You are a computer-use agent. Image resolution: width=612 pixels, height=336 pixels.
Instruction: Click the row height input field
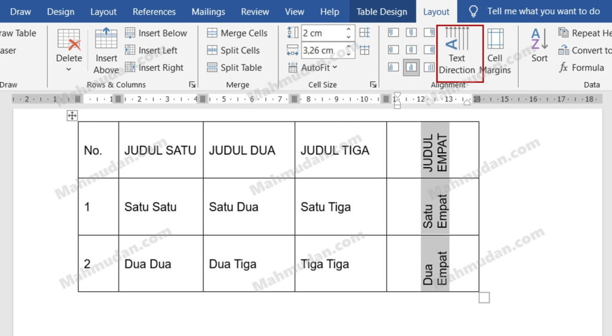[322, 33]
